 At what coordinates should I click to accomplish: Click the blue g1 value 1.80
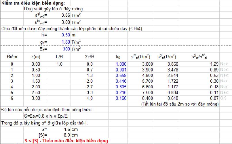(x=66, y=42)
